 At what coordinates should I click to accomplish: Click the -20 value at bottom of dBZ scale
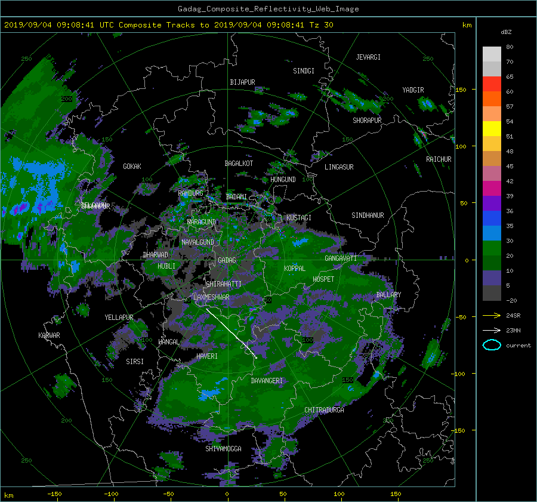(x=511, y=300)
